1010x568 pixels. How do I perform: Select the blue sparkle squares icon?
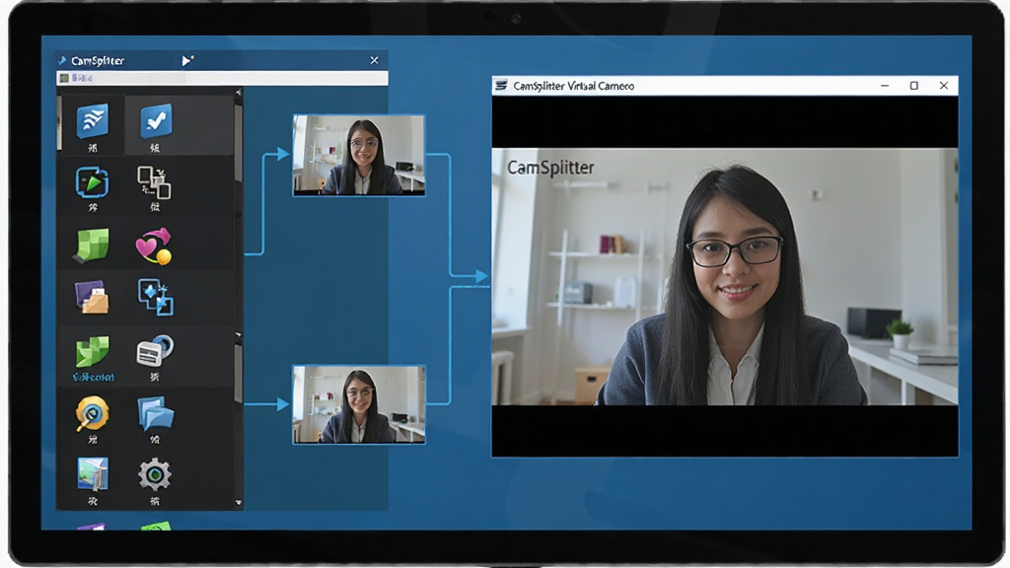click(x=155, y=298)
